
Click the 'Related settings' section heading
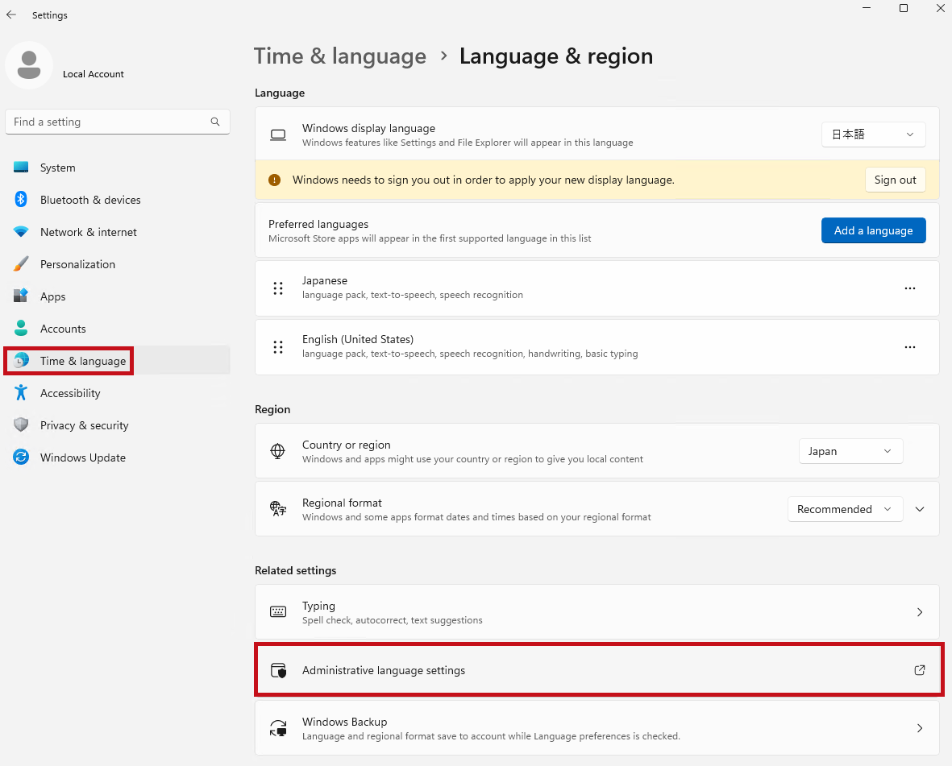[x=296, y=571]
